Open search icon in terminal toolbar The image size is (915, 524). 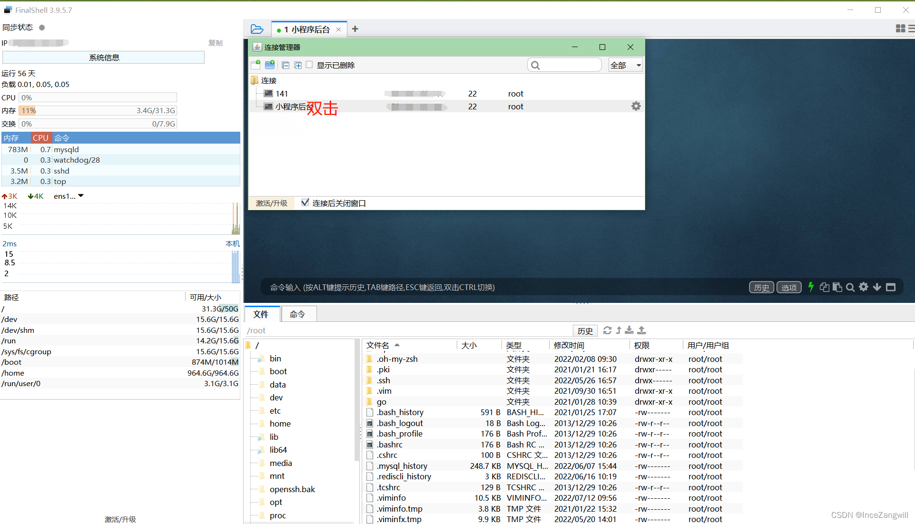tap(850, 287)
